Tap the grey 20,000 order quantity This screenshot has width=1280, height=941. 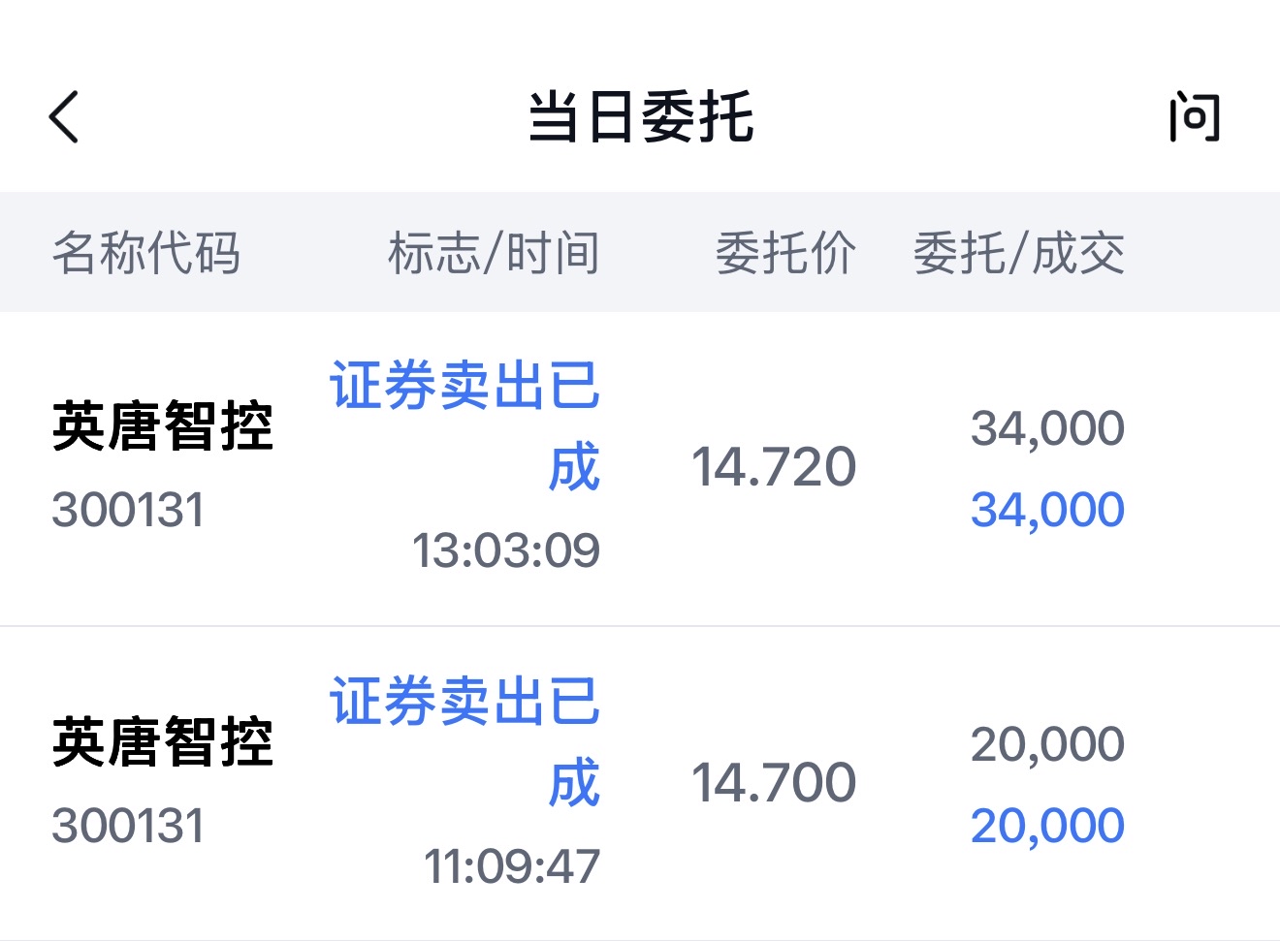click(1048, 744)
